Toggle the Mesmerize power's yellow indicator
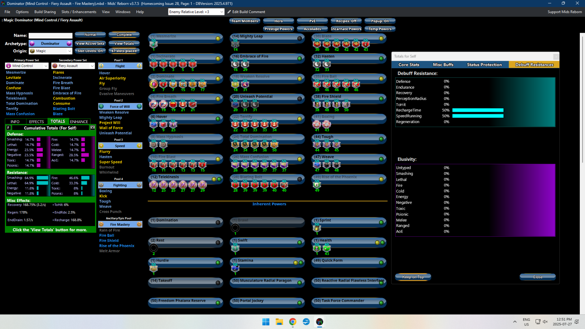Viewport: 585px width, 329px height. point(218,38)
